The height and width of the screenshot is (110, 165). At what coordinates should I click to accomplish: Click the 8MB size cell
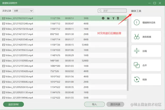click(x=86, y=40)
